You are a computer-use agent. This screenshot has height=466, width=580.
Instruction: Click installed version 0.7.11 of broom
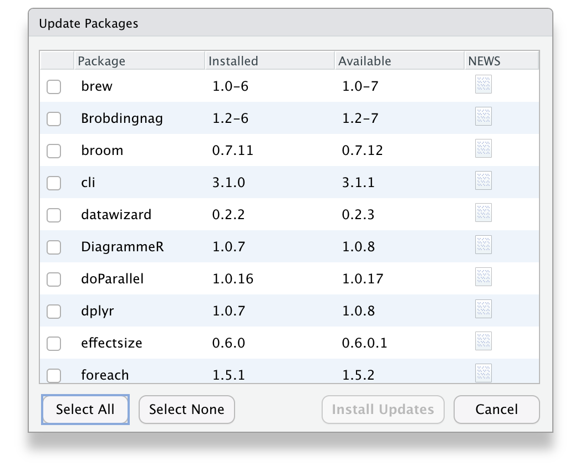[233, 151]
